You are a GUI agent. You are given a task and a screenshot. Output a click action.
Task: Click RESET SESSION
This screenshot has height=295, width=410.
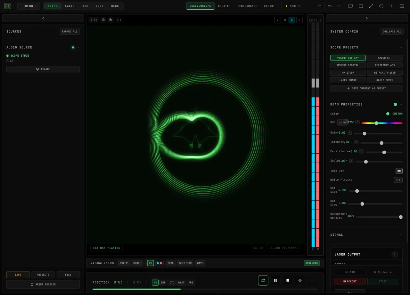tap(43, 284)
